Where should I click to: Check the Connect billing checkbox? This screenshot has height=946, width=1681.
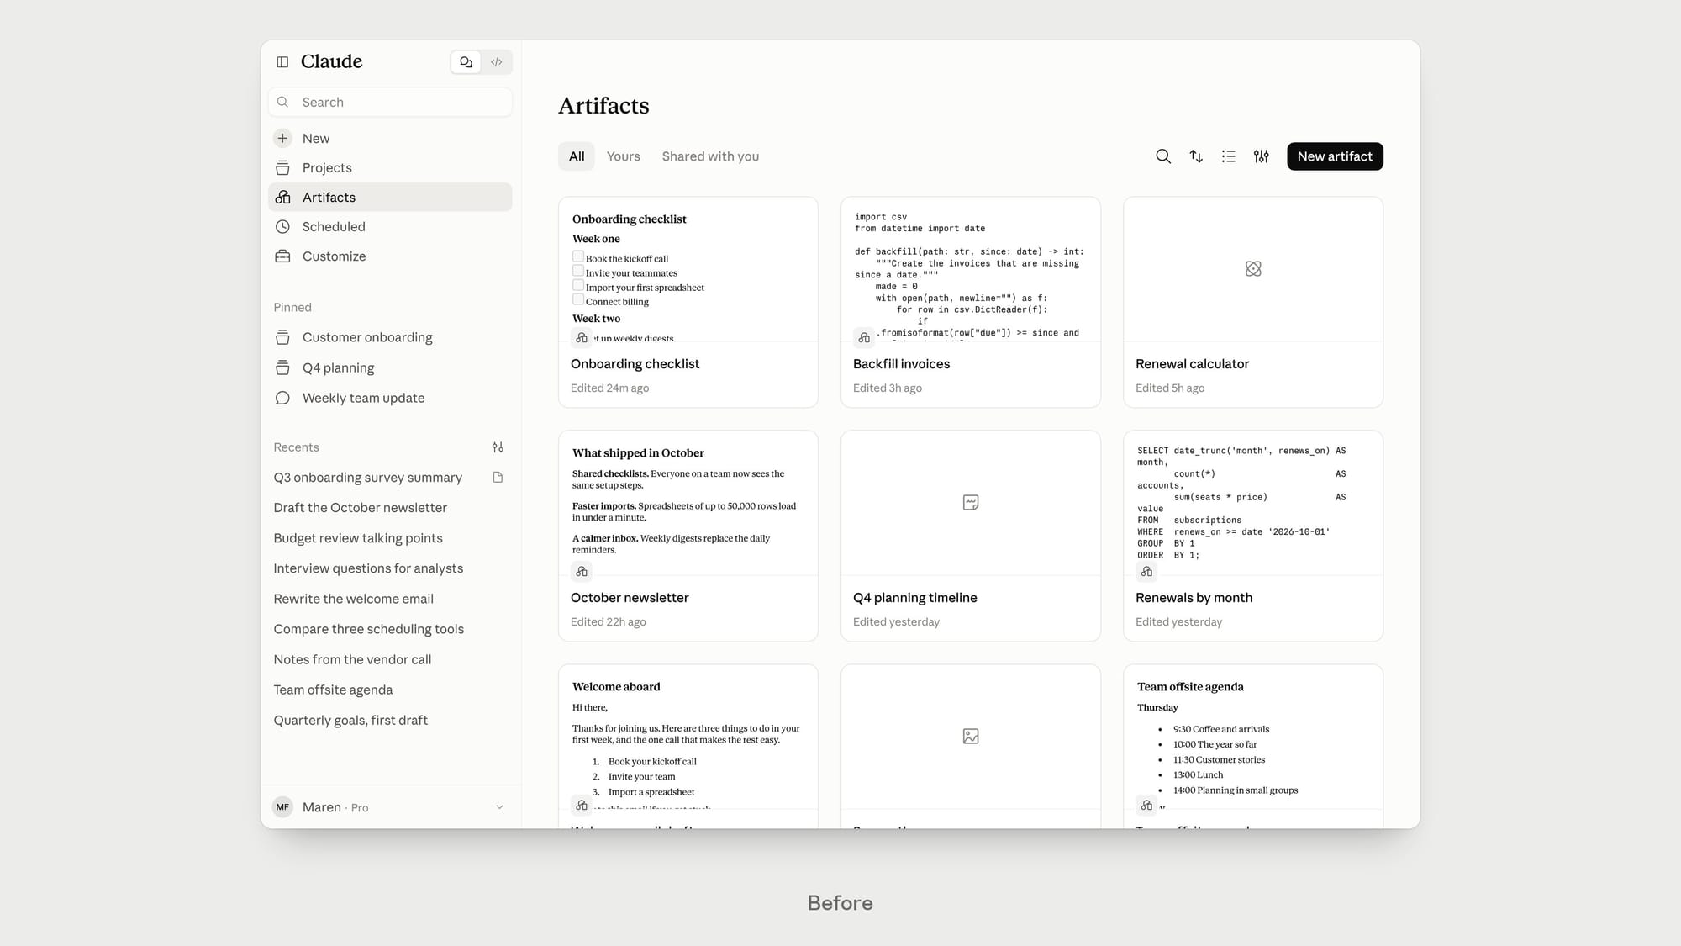tap(578, 299)
